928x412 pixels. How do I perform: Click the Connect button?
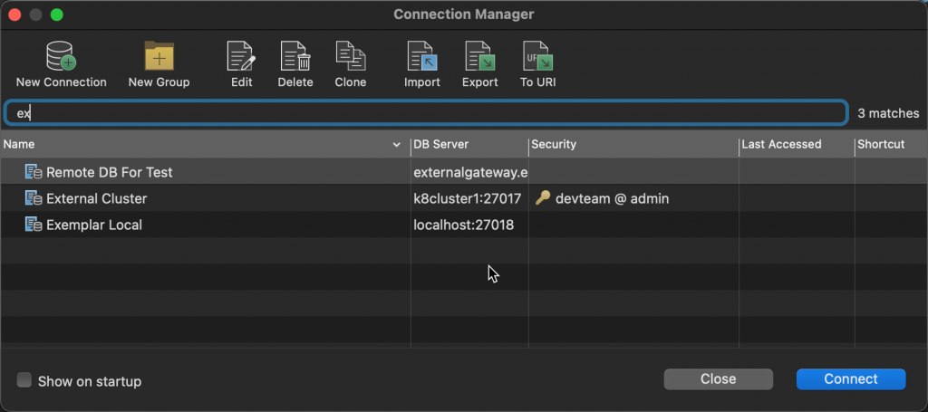(851, 378)
